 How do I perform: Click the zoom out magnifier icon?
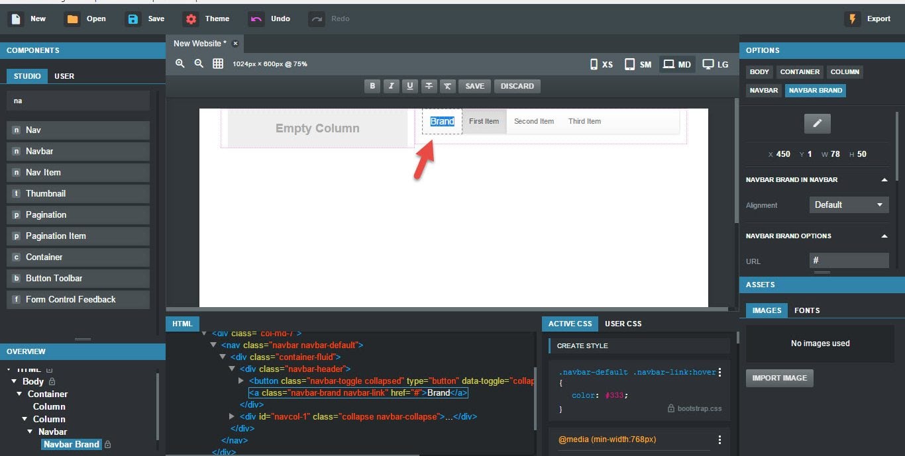[x=199, y=64]
